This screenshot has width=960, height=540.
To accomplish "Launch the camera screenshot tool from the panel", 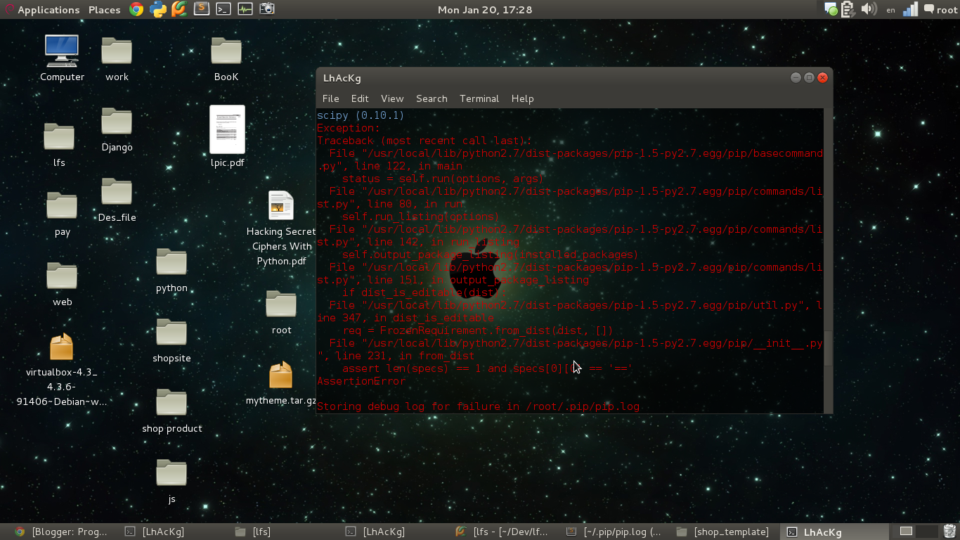I will click(x=267, y=9).
